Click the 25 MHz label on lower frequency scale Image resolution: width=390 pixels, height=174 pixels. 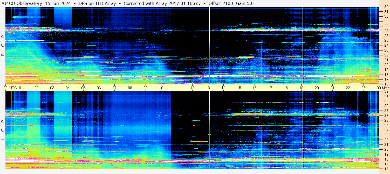386,125
